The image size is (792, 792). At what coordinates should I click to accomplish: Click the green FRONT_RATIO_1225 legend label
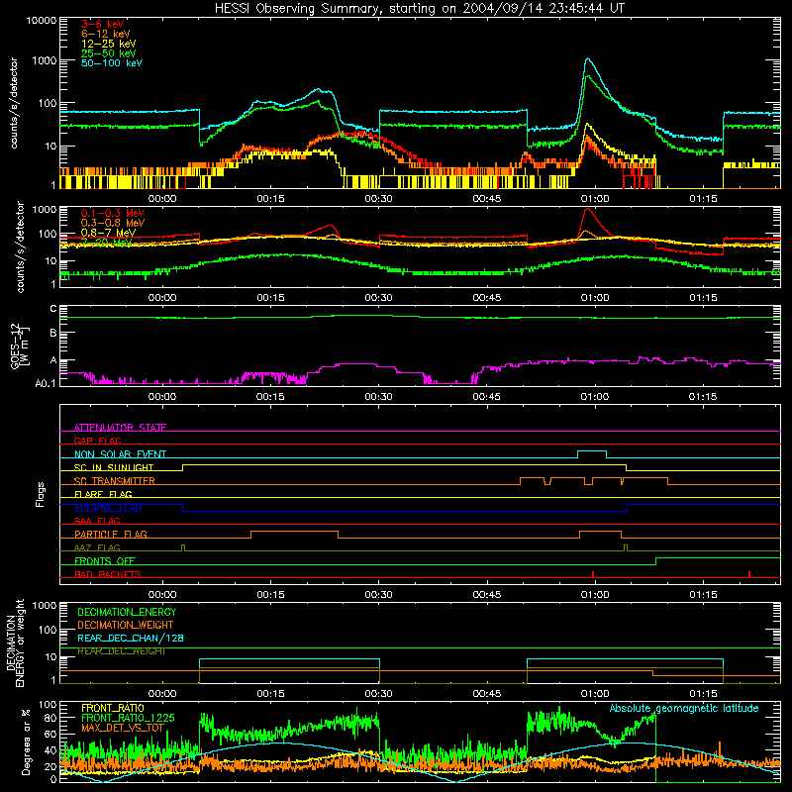coord(128,718)
